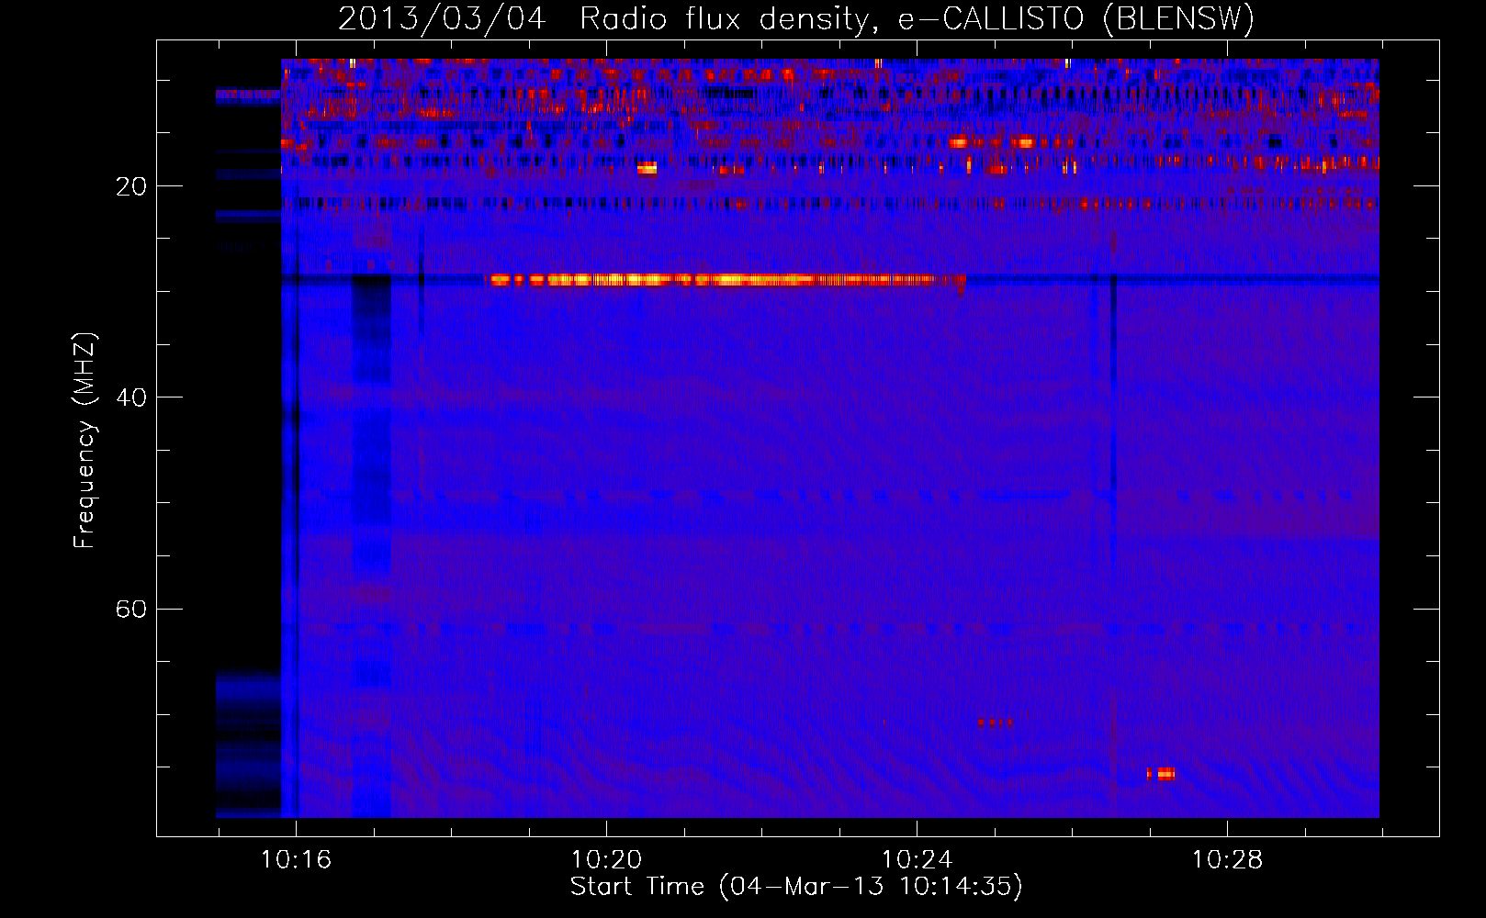The image size is (1486, 918).
Task: Click the 20 MHz frequency tick label
Action: pos(131,186)
